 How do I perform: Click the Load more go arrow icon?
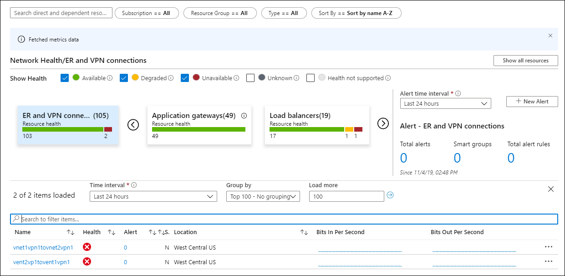click(x=390, y=195)
